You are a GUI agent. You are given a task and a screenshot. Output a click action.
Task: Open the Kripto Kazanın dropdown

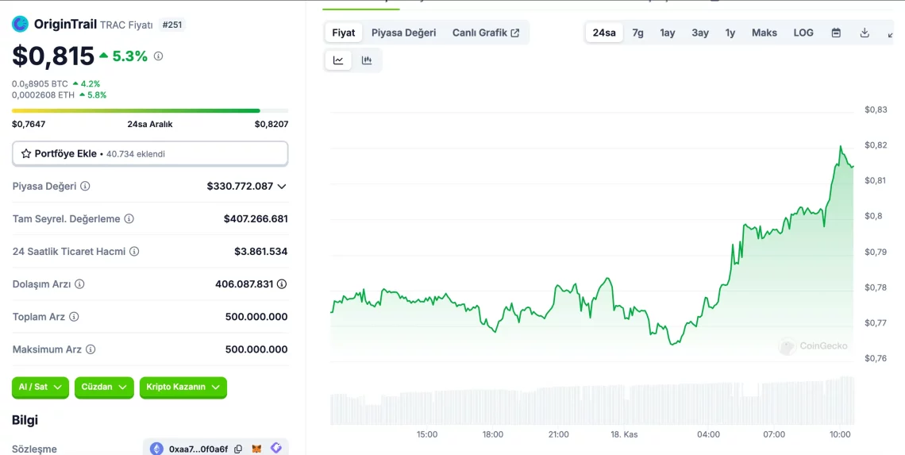[183, 388]
